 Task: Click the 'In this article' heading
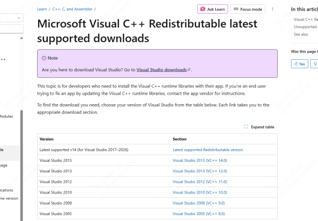coord(304,9)
